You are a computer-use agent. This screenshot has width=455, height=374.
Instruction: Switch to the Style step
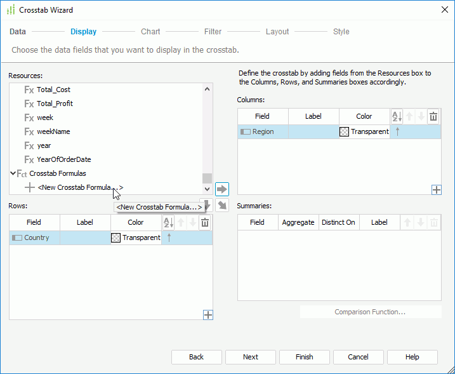tap(341, 32)
